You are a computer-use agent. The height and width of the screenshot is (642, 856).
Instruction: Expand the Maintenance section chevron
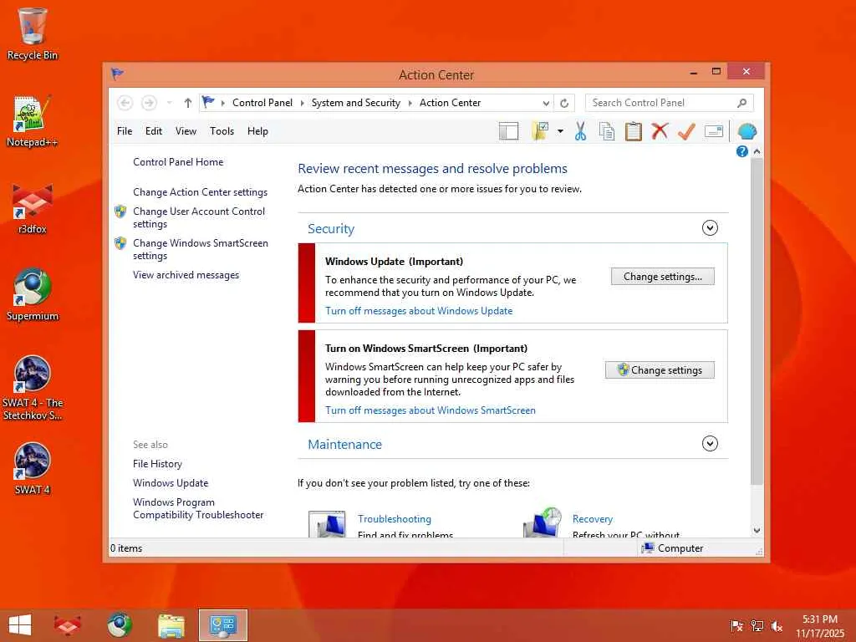710,443
